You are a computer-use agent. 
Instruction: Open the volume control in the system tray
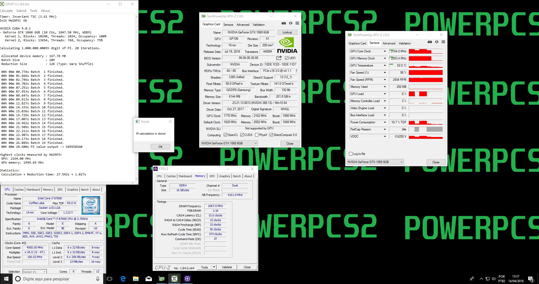[x=494, y=279]
